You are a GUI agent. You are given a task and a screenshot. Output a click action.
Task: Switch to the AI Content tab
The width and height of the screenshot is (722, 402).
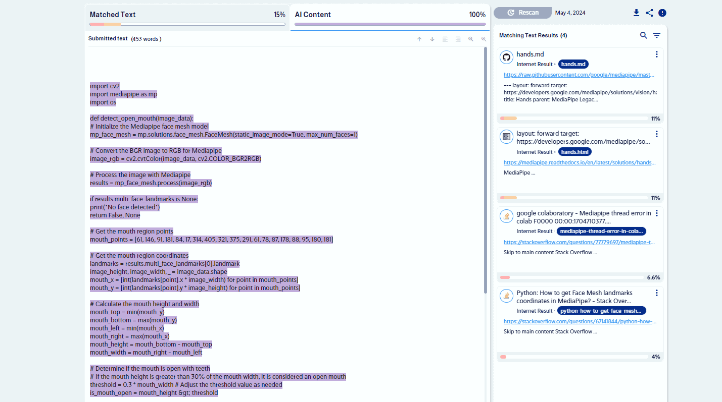tap(390, 15)
